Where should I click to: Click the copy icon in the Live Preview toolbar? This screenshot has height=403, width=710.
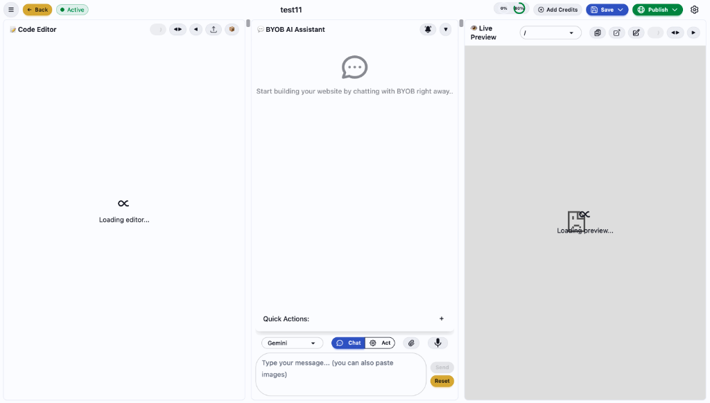pyautogui.click(x=597, y=32)
